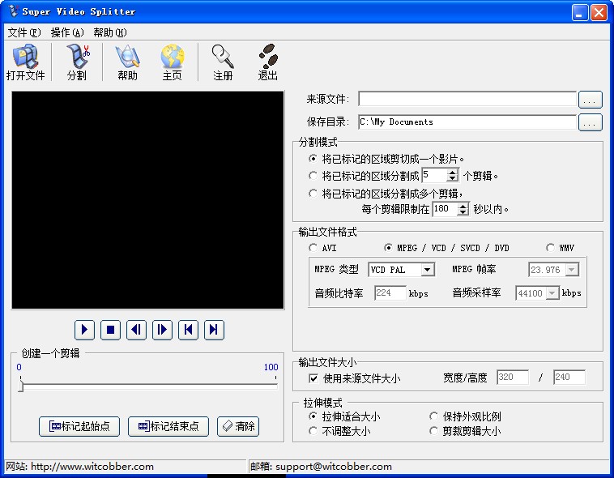Toggle the 使用来源文件大小 checkbox

pyautogui.click(x=313, y=378)
